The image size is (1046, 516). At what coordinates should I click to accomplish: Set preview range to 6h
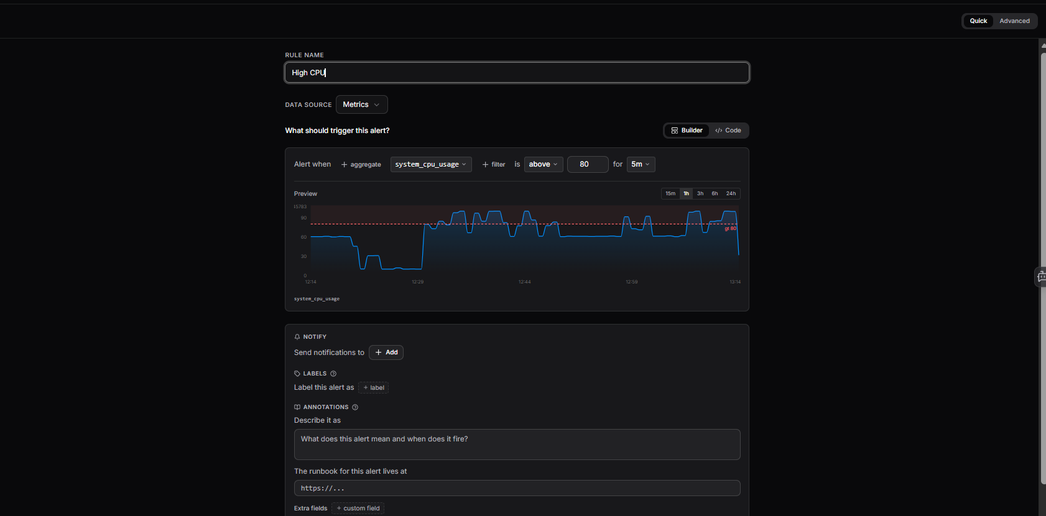(x=715, y=193)
